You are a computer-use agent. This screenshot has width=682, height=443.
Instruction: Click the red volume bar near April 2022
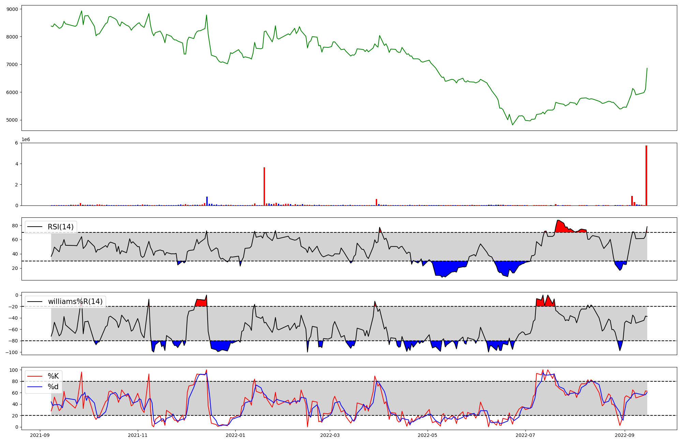(376, 202)
